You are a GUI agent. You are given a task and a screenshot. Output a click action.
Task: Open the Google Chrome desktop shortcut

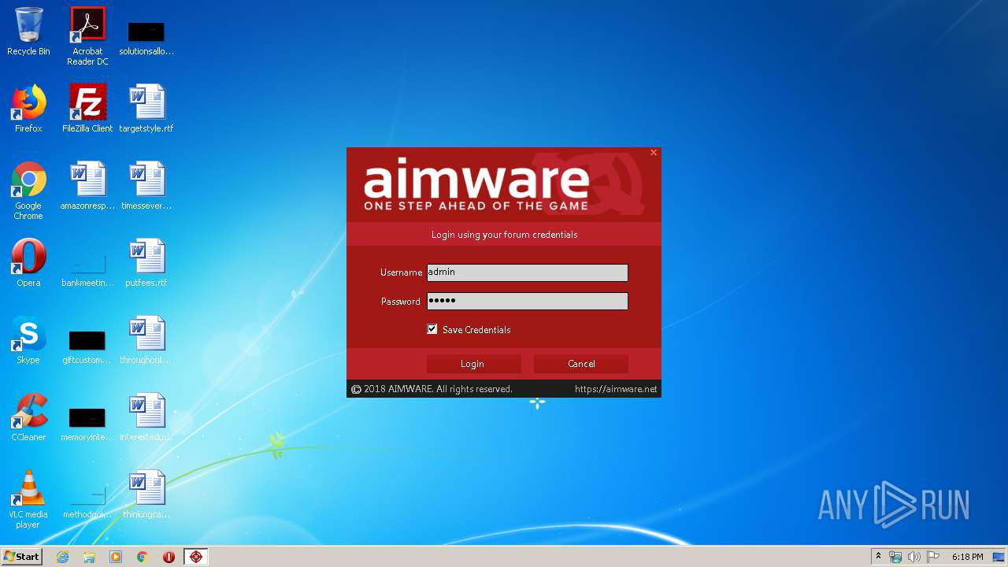[x=28, y=191]
